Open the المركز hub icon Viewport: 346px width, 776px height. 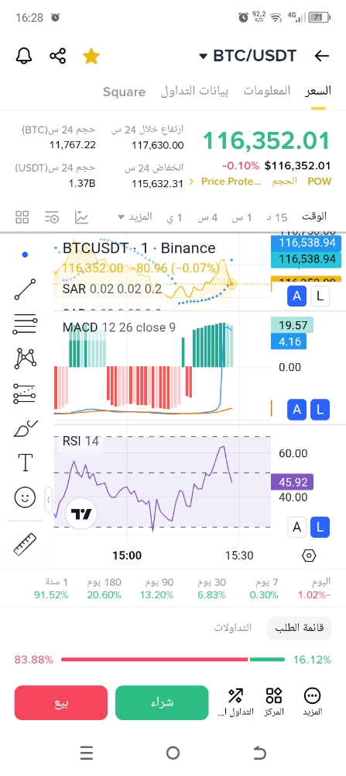[x=273, y=702]
